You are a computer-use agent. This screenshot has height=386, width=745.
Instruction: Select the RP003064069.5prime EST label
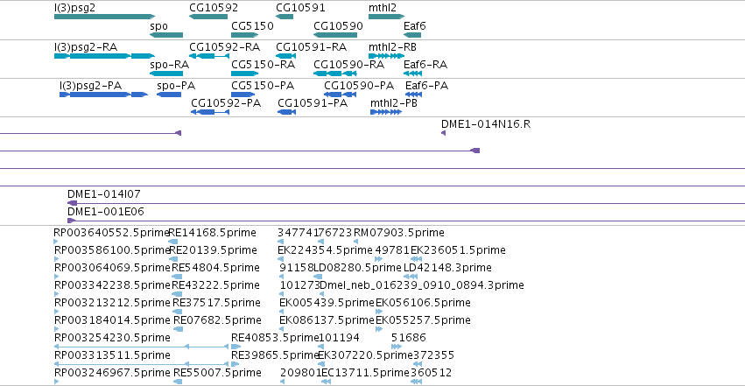tap(112, 268)
